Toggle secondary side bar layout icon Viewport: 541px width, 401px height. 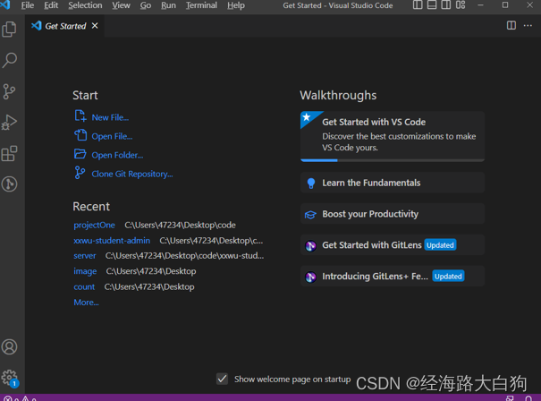pos(446,5)
